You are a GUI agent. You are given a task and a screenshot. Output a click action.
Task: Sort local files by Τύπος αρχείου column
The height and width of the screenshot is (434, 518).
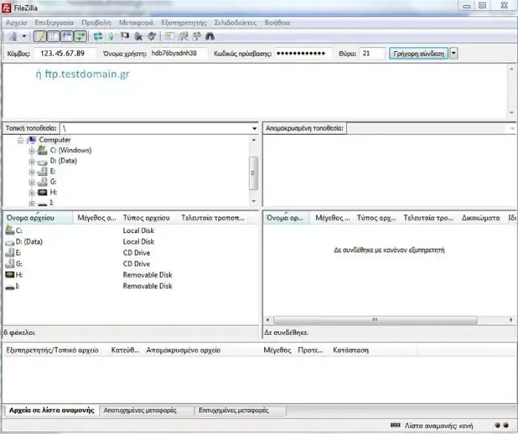pyautogui.click(x=148, y=218)
